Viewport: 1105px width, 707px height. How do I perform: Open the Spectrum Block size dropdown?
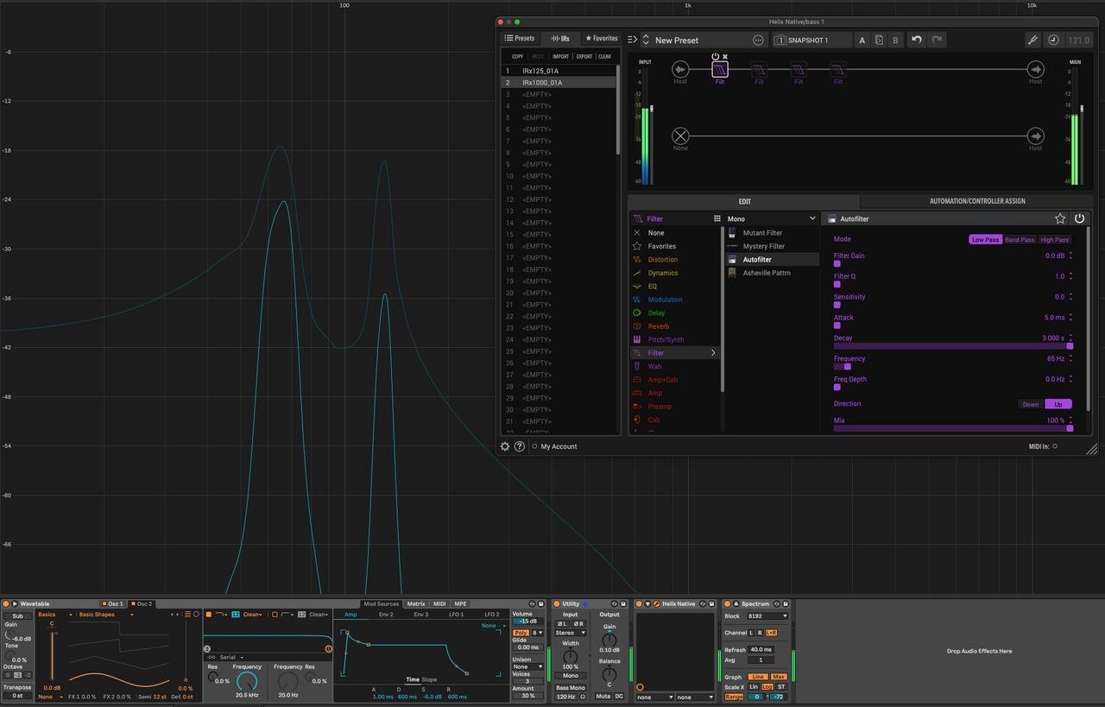click(x=767, y=616)
